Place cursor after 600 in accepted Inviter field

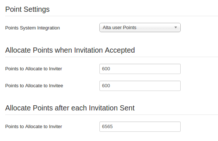pos(110,69)
